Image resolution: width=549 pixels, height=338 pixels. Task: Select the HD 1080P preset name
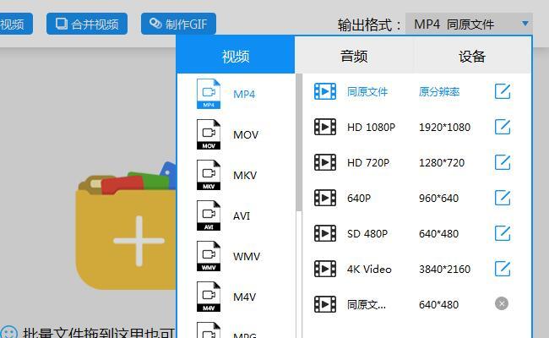click(371, 128)
